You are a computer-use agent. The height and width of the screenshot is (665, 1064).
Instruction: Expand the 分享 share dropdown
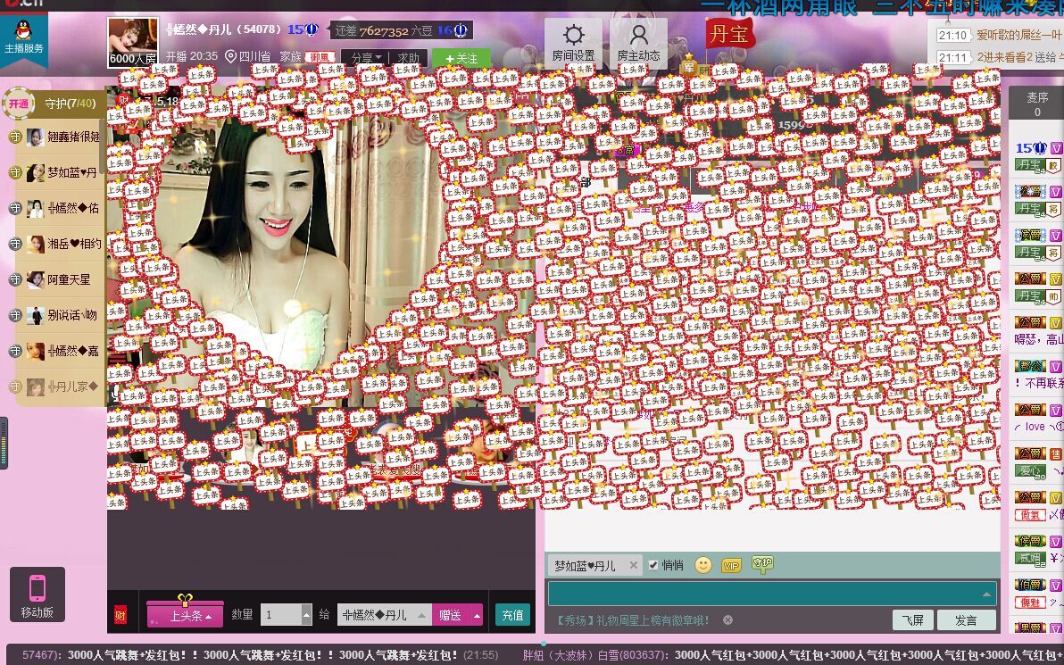point(367,58)
